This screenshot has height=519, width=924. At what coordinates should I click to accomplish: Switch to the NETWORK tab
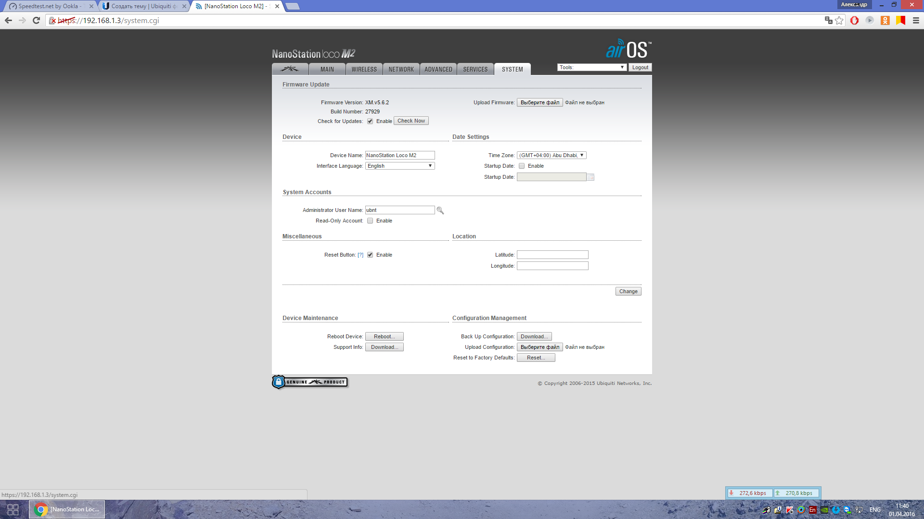pyautogui.click(x=401, y=68)
